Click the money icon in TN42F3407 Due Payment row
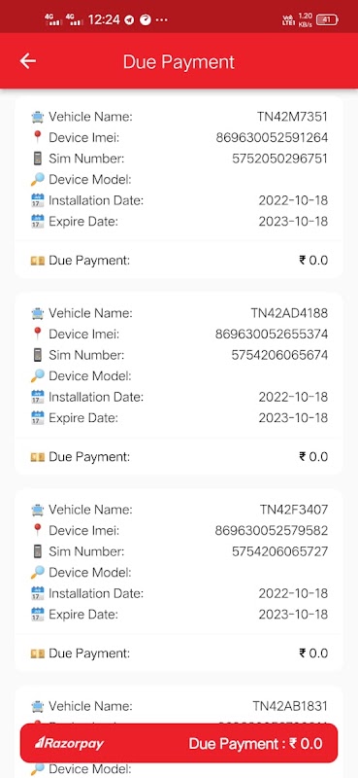Screen dimensions: 358x778 click(x=37, y=654)
